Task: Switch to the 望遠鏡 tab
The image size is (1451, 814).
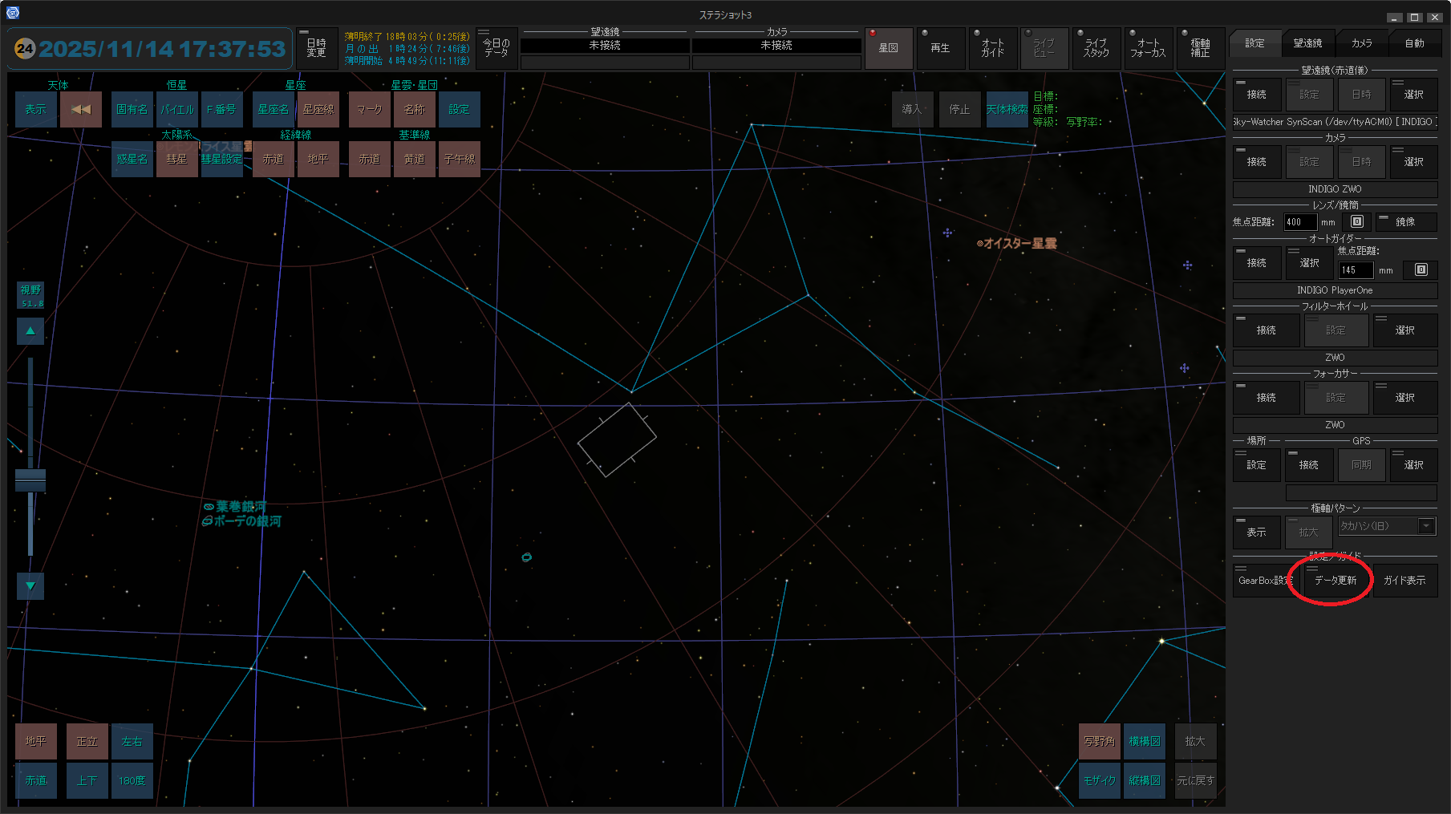Action: pyautogui.click(x=1307, y=43)
